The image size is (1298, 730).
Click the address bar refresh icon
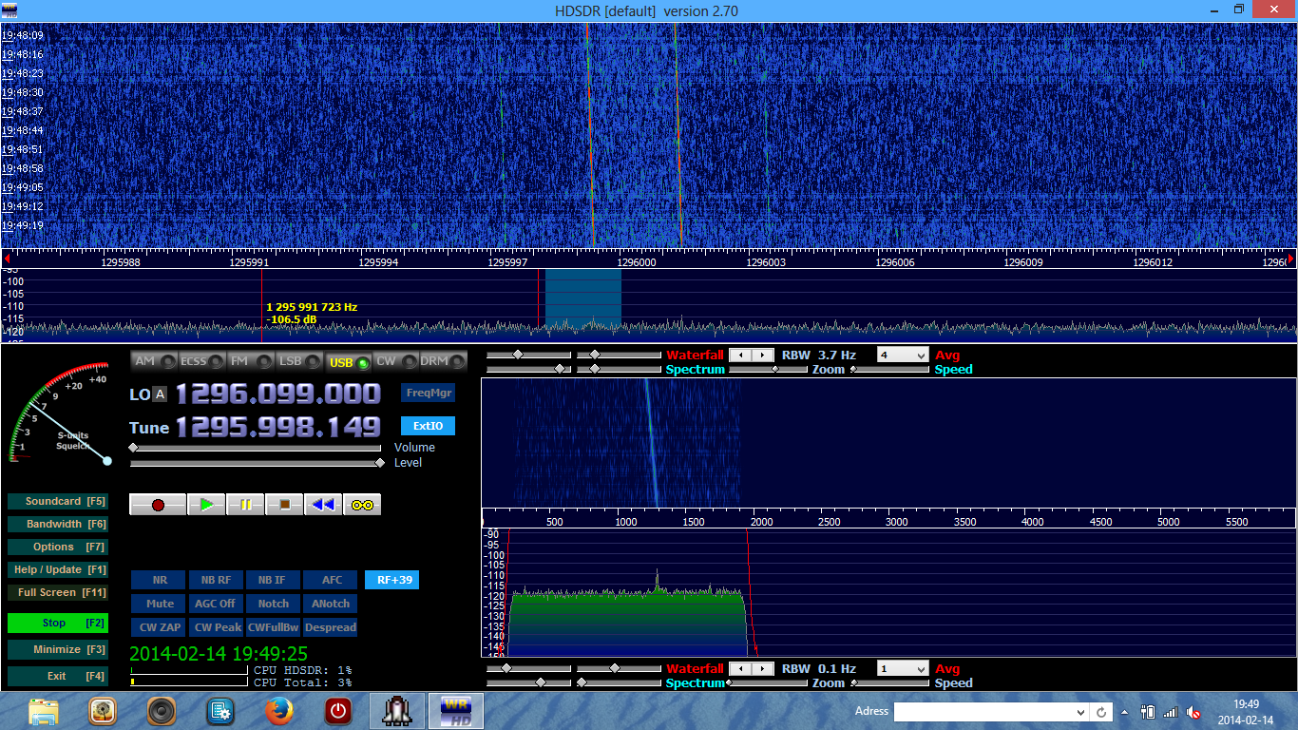click(1101, 712)
